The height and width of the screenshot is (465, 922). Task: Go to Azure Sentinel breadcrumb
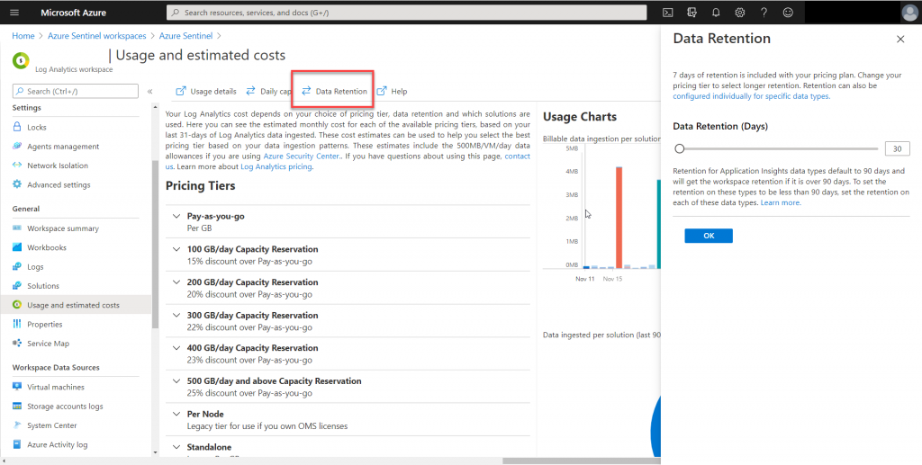point(185,36)
